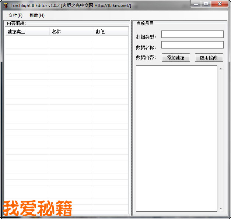
Task: Click inside the 数据内容 text area
Action: (176, 138)
